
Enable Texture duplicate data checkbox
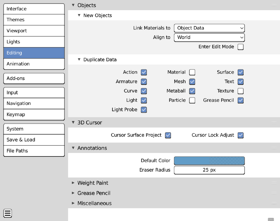click(x=240, y=91)
